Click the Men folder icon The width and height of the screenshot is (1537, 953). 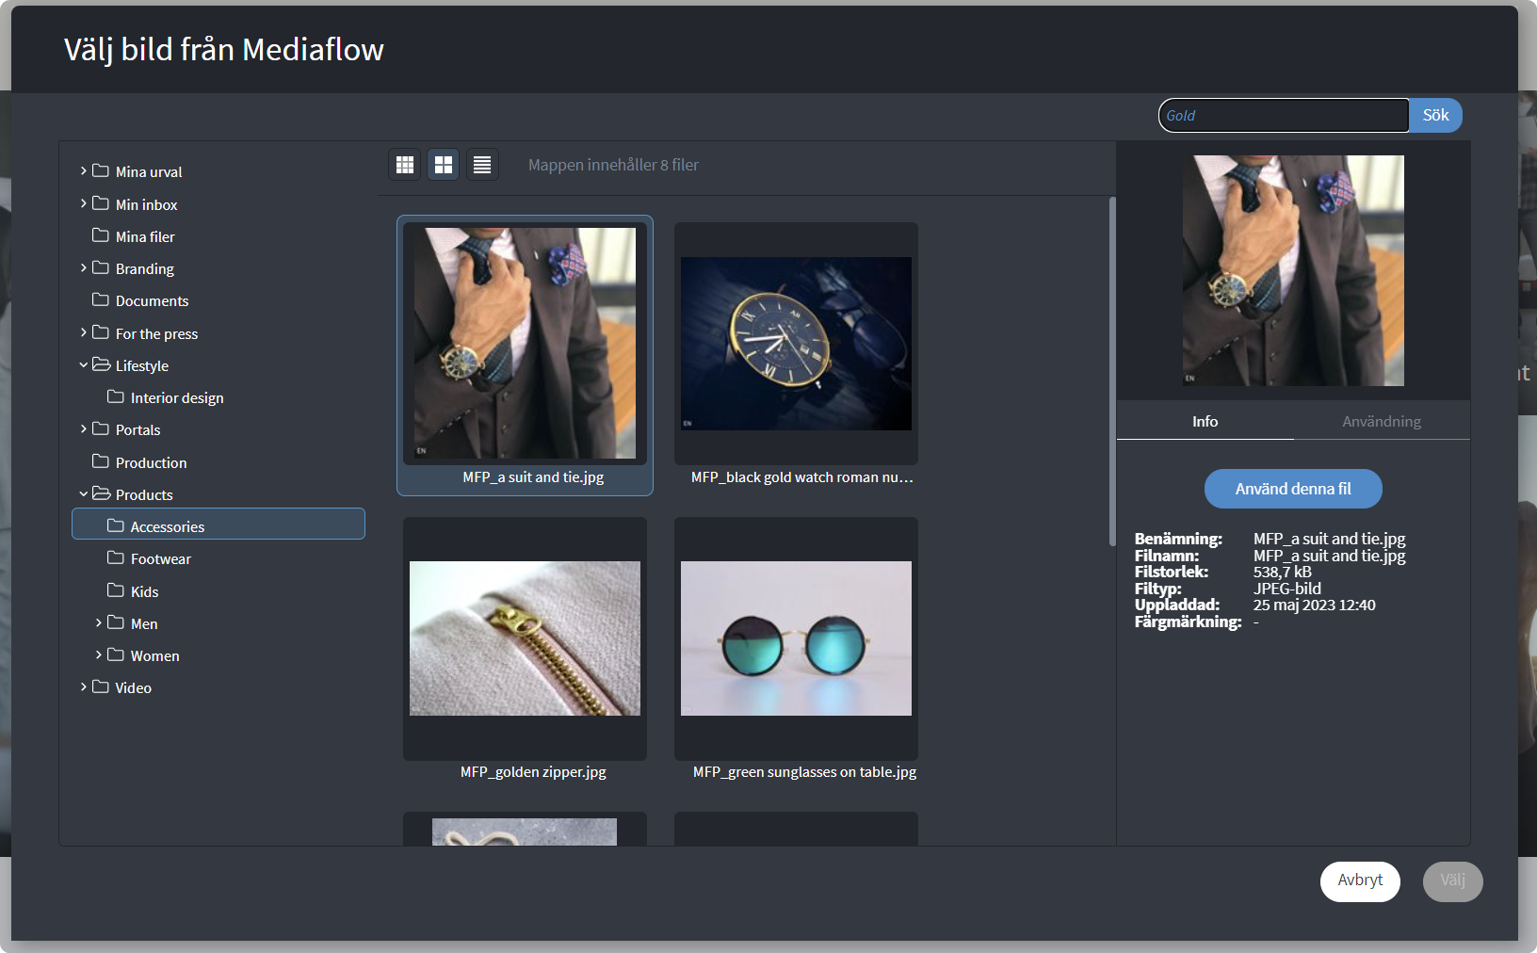coord(116,622)
